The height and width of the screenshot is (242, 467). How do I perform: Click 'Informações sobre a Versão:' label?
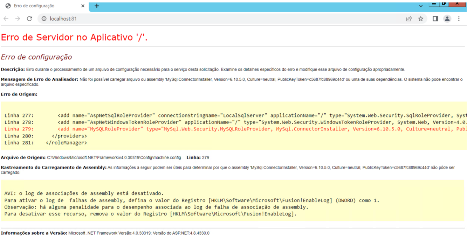pyautogui.click(x=34, y=233)
